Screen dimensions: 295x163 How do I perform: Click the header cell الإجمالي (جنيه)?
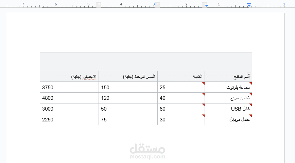click(69, 76)
